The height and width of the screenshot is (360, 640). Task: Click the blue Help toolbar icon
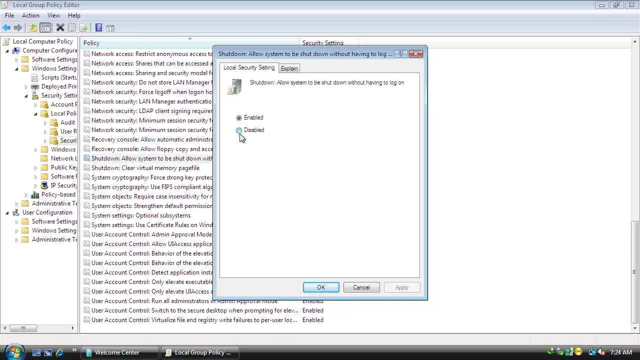click(98, 28)
